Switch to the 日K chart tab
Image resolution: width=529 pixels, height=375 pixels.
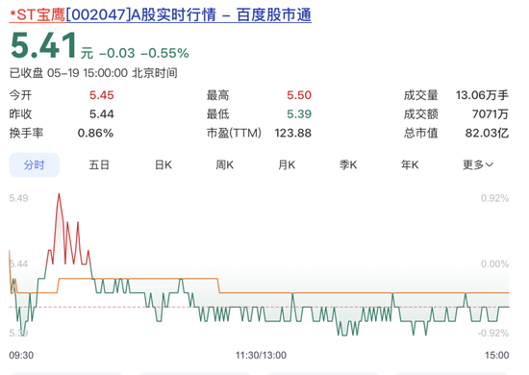point(164,165)
